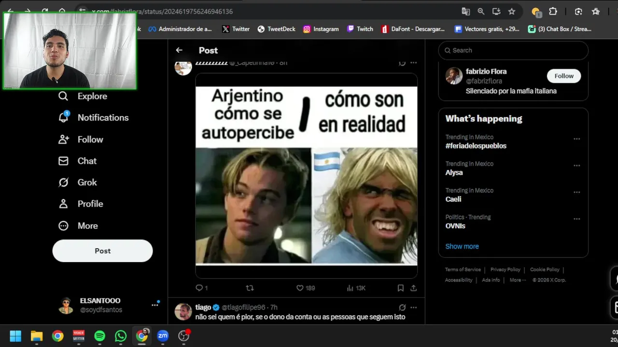Expand the footer More menu
The width and height of the screenshot is (618, 347).
click(517, 280)
